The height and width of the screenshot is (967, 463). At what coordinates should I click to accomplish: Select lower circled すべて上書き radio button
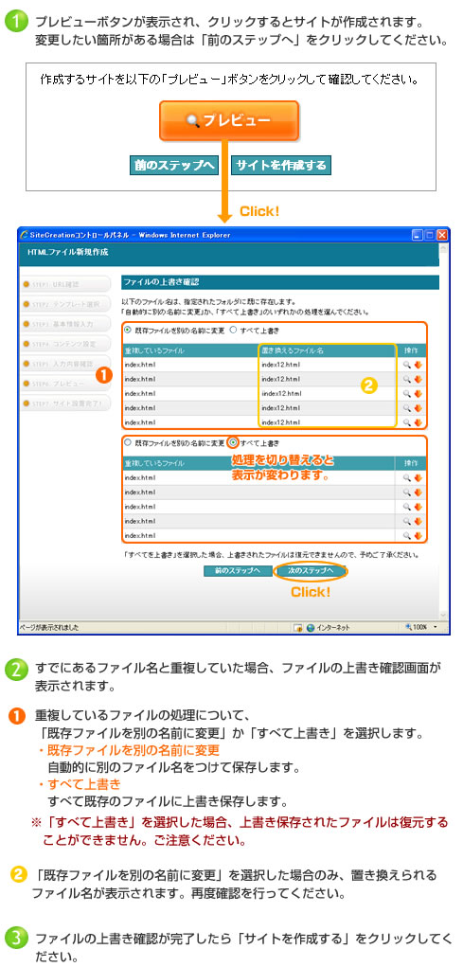tap(233, 442)
